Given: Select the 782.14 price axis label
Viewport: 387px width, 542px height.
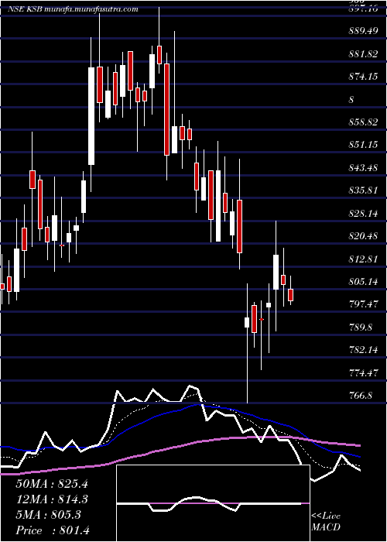Looking at the screenshot, I should click(363, 351).
